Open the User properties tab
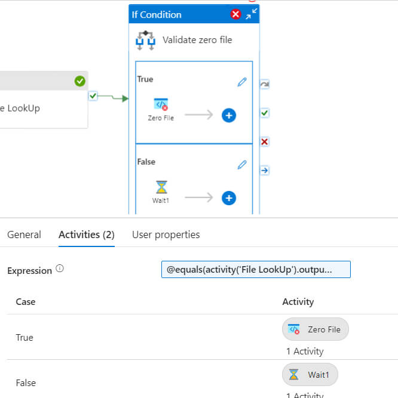This screenshot has height=398, width=398. click(x=166, y=235)
